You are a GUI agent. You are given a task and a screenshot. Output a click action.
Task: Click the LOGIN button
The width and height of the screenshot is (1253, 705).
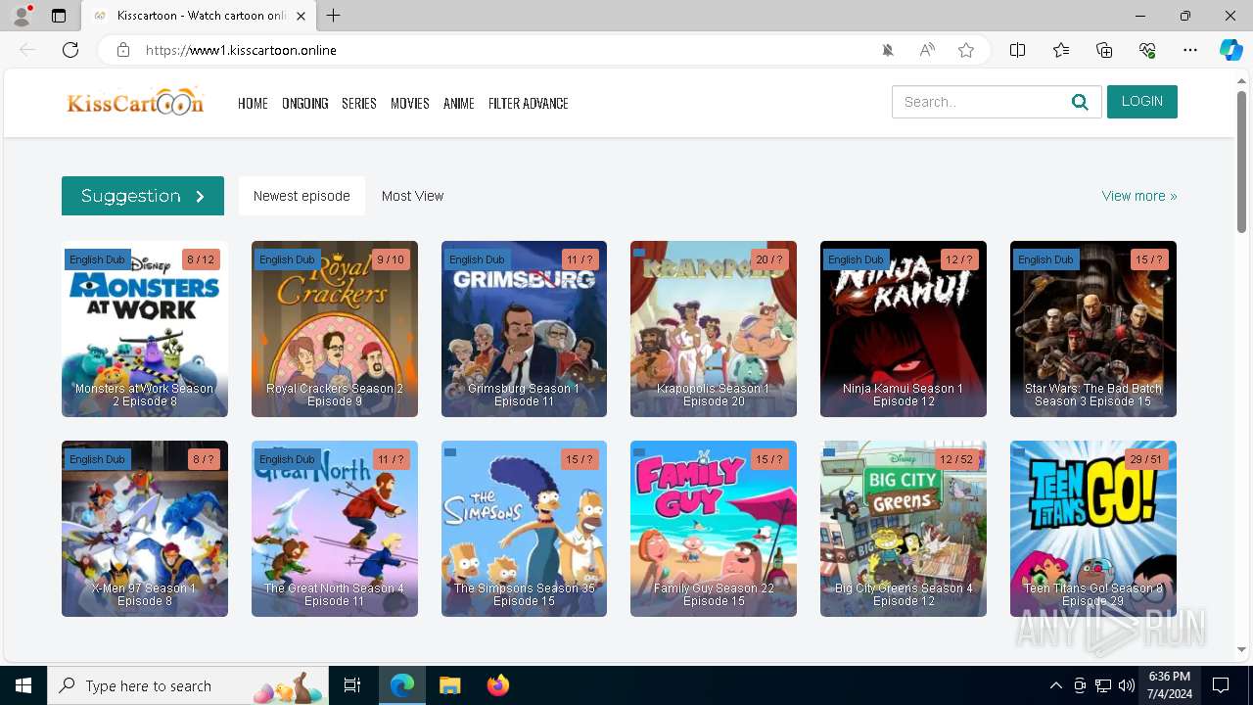1142,102
